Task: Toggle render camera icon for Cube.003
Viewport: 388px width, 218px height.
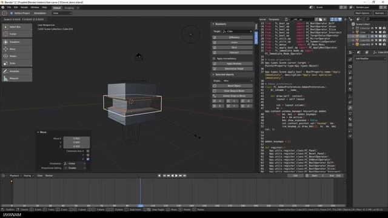Action: coord(384,44)
